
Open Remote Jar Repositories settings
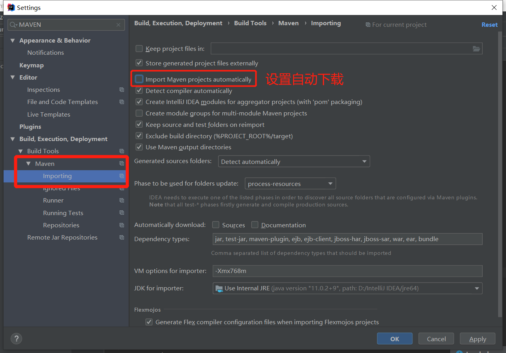click(62, 238)
